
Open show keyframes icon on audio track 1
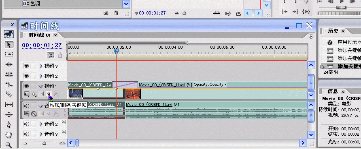[34, 113]
